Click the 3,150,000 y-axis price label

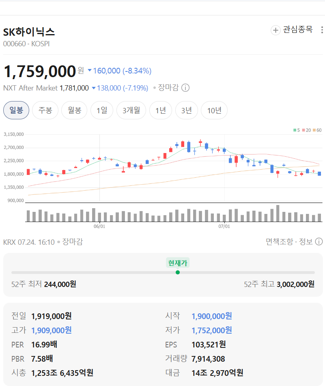click(14, 134)
